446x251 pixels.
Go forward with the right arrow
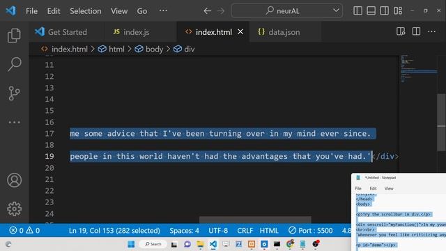coord(221,11)
